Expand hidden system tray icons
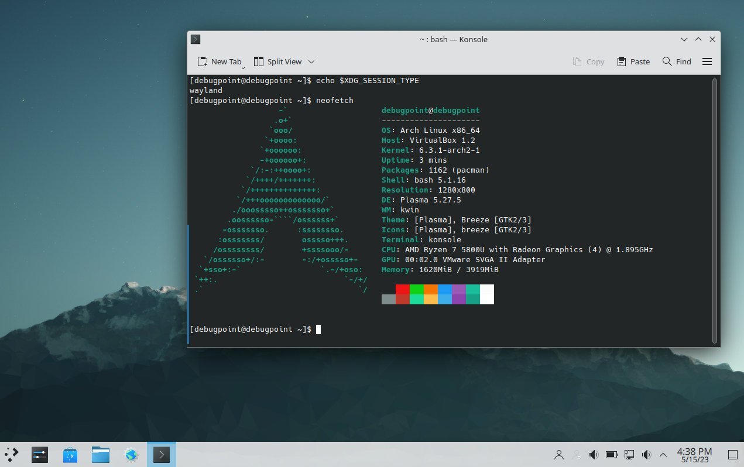The height and width of the screenshot is (467, 744). point(663,454)
